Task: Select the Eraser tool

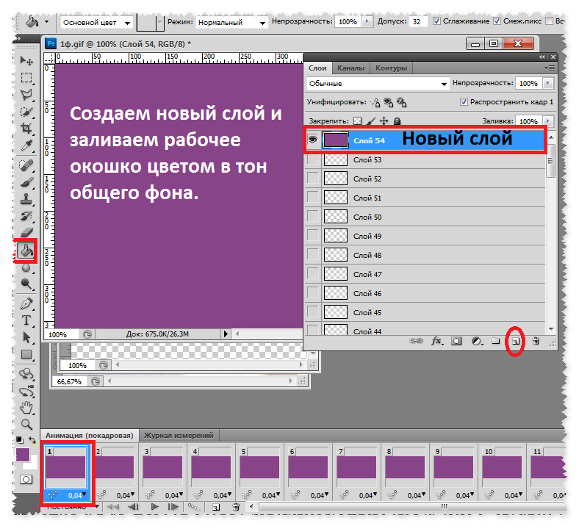Action: [26, 233]
